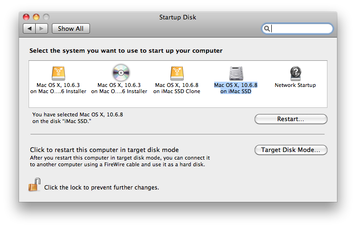This screenshot has width=356, height=228.
Task: Go back with the left arrow button
Action: tap(30, 28)
